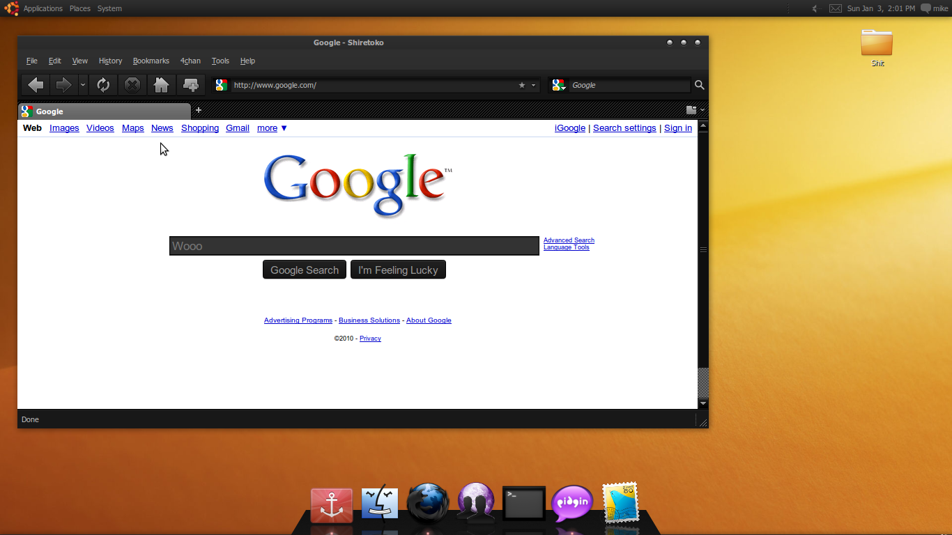Click the resize grip in status bar corner
952x535 pixels.
point(703,422)
